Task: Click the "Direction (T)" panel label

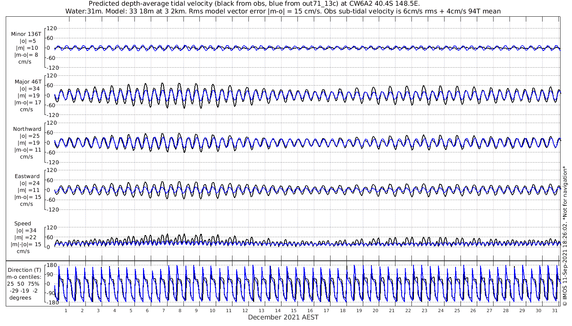Action: pyautogui.click(x=25, y=270)
